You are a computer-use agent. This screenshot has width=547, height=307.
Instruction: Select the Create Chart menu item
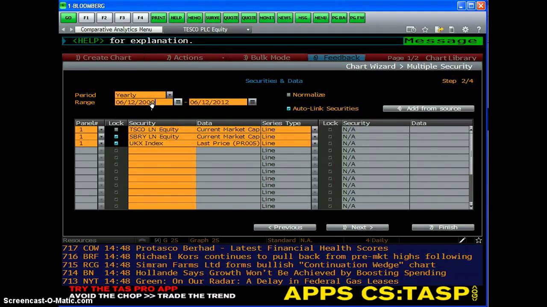click(103, 58)
